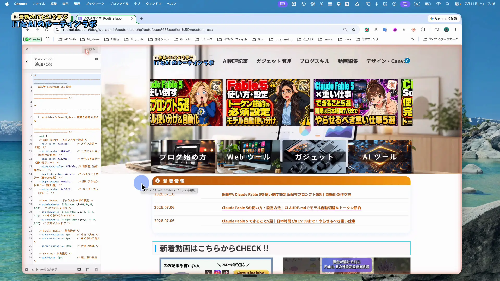Click the Google Translate extension icon
Image resolution: width=500 pixels, height=281 pixels.
385,30
